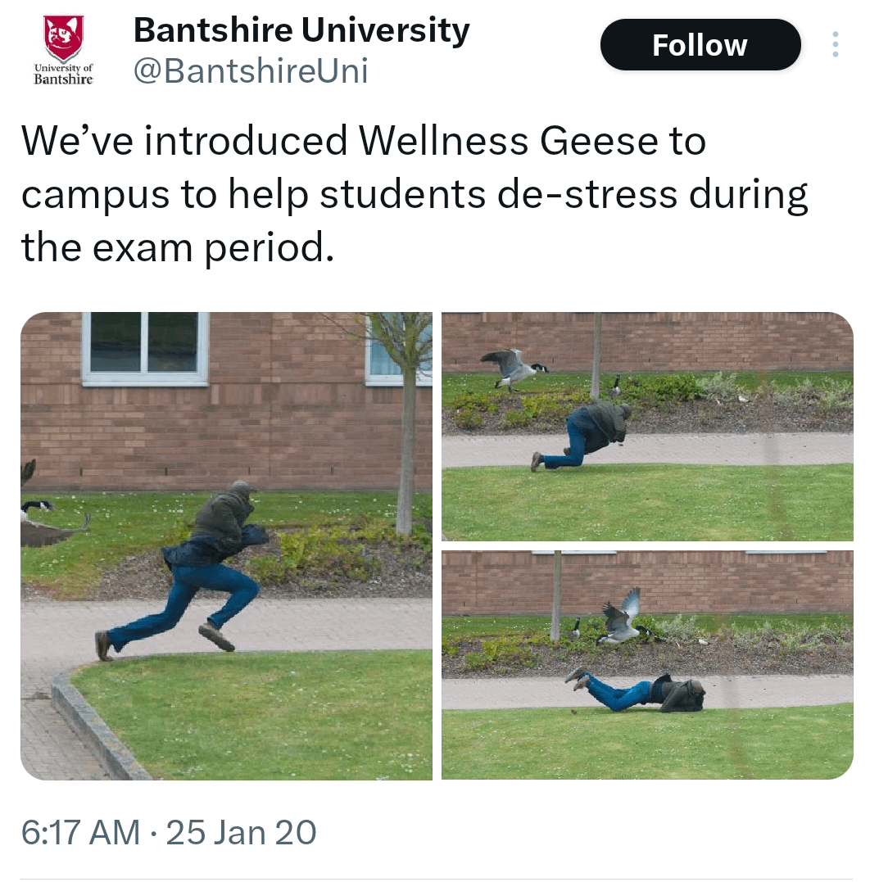This screenshot has height=882, width=879.
Task: Click the stumbling man in top-right photo
Action: (581, 434)
